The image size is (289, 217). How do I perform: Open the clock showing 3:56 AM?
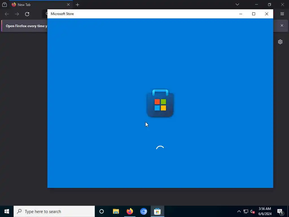tap(265, 211)
